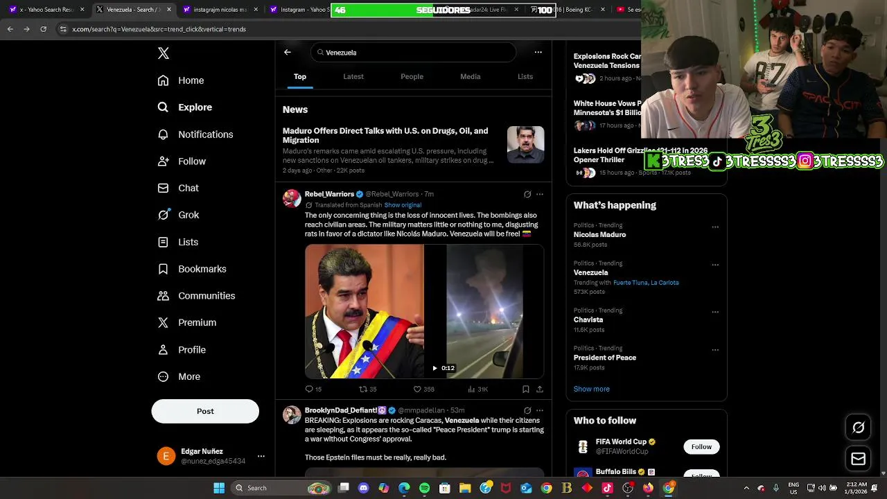View analytics of Rebel_Warriors post
Image resolution: width=887 pixels, height=499 pixels.
coord(478,389)
